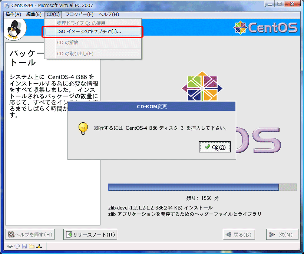Select the CD の解放 menu entry
The width and height of the screenshot is (304, 254).
93,43
